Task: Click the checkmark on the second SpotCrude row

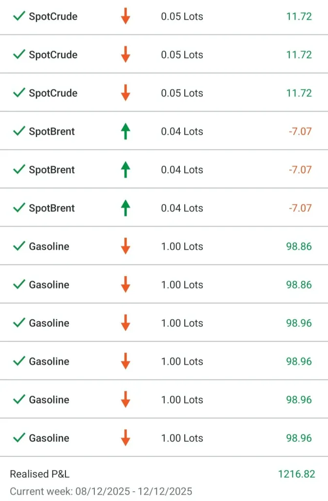Action: tap(19, 54)
